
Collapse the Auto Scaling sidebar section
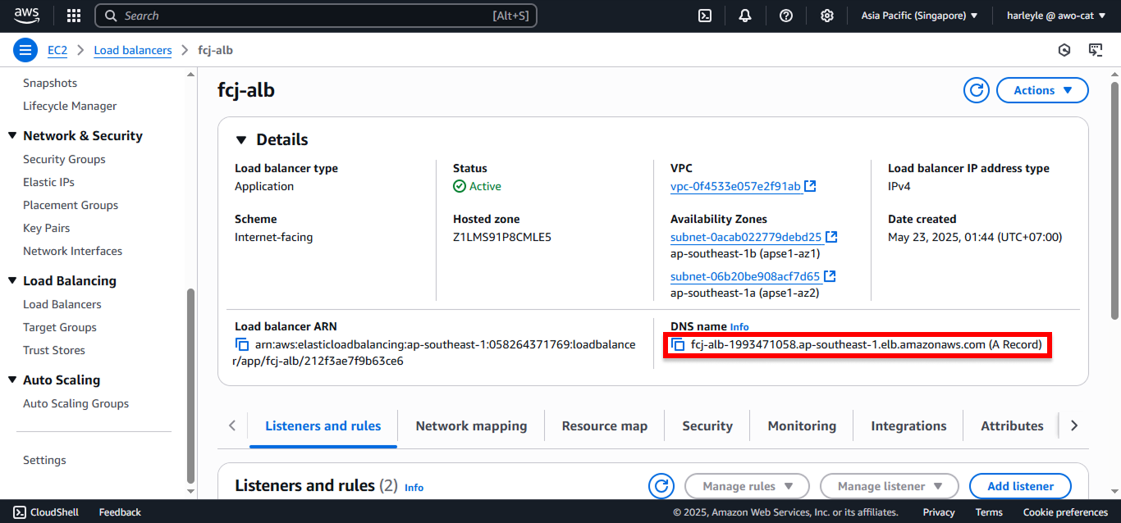[x=12, y=380]
